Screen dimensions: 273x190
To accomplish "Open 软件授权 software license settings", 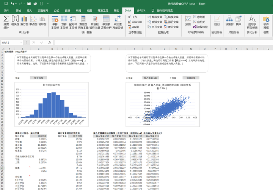I will click(x=266, y=22).
